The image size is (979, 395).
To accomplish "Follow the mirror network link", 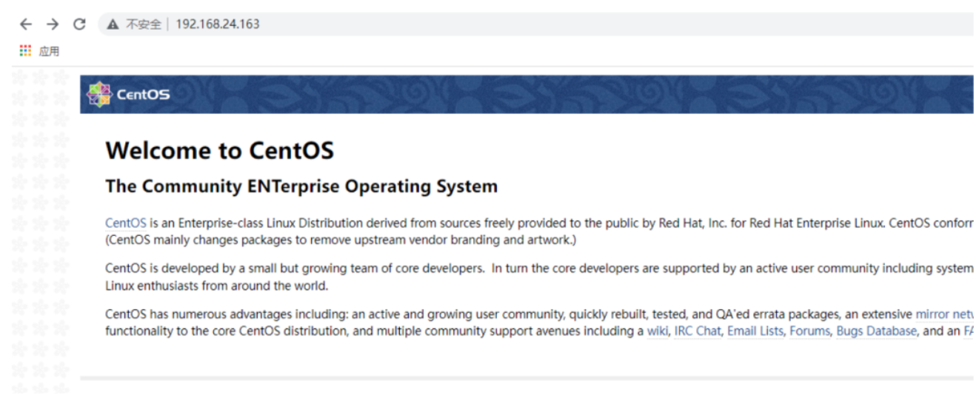I will click(944, 314).
